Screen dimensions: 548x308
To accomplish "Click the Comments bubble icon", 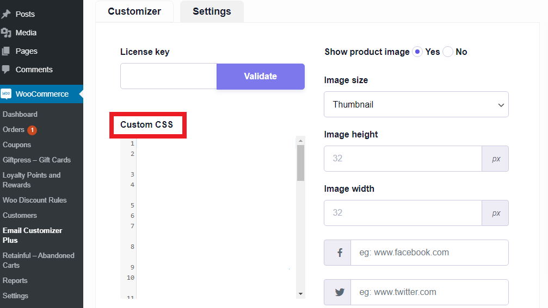I will point(6,70).
